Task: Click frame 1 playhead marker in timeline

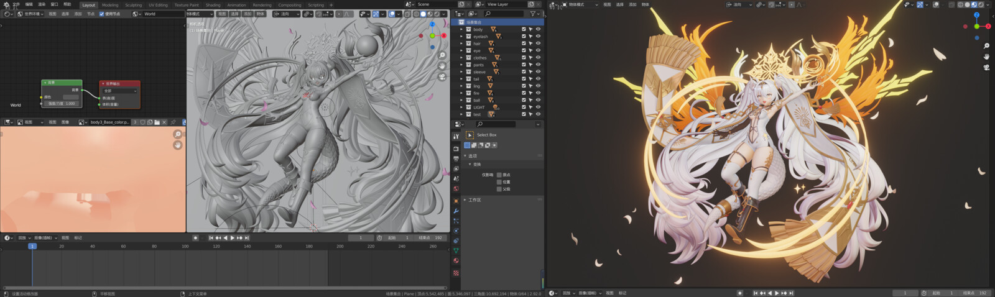Action: click(32, 246)
